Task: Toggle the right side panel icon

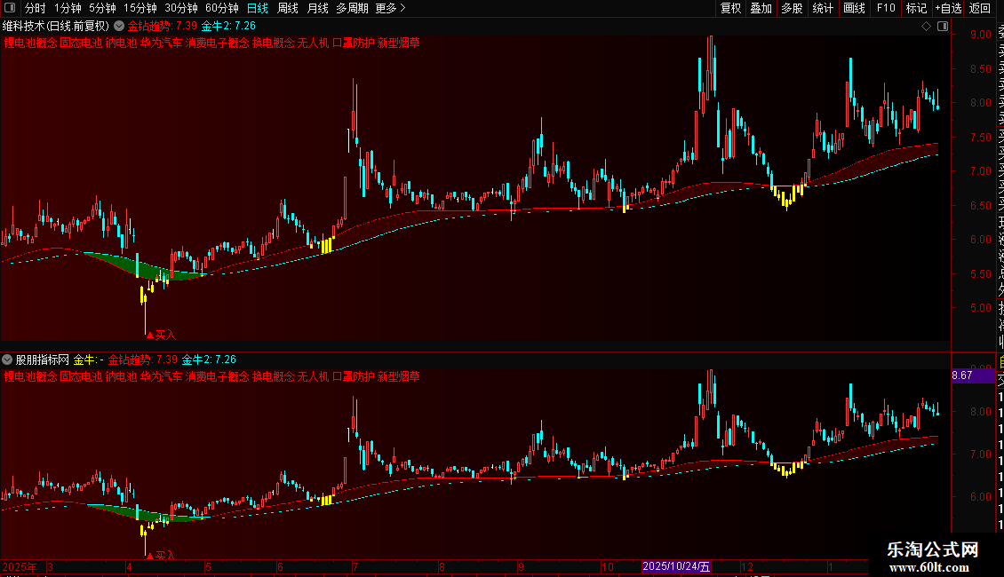Action: point(943,27)
